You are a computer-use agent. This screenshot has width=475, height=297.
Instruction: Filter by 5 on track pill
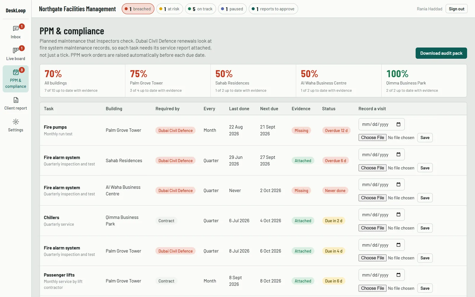click(x=200, y=9)
